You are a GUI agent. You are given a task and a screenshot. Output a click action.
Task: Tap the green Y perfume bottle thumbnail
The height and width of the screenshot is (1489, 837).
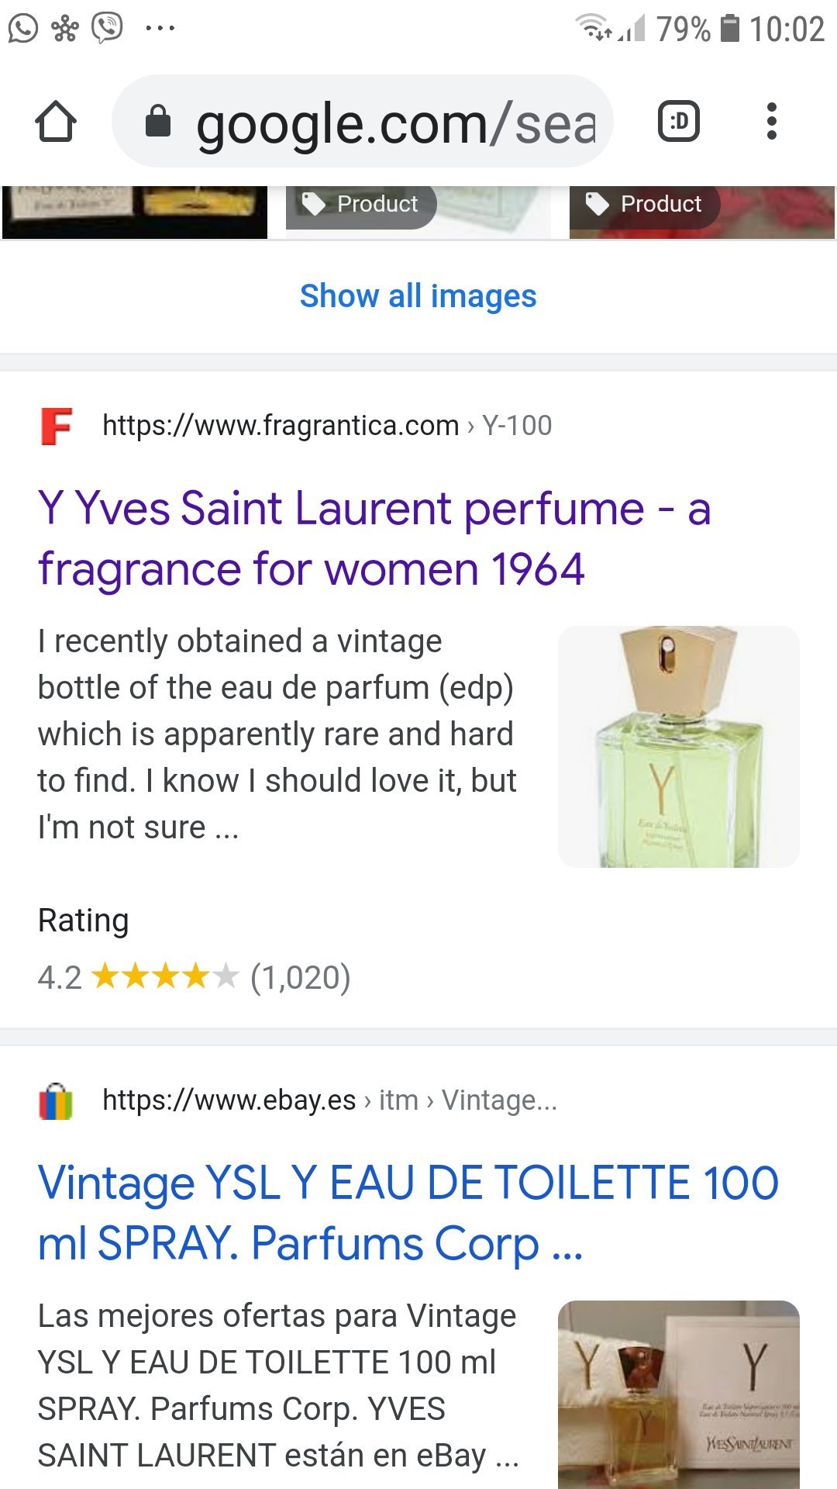tap(678, 746)
